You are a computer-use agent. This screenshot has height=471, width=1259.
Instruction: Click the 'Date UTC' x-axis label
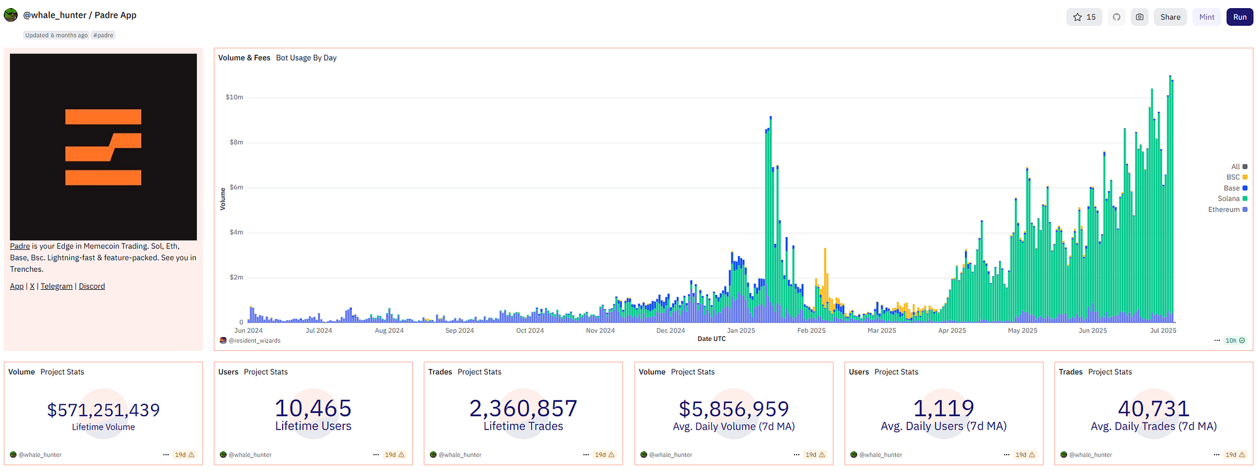(x=711, y=339)
